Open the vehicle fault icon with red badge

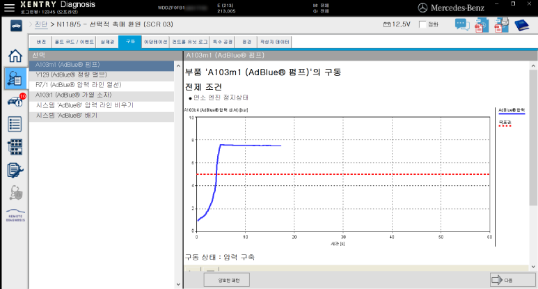pyautogui.click(x=16, y=100)
